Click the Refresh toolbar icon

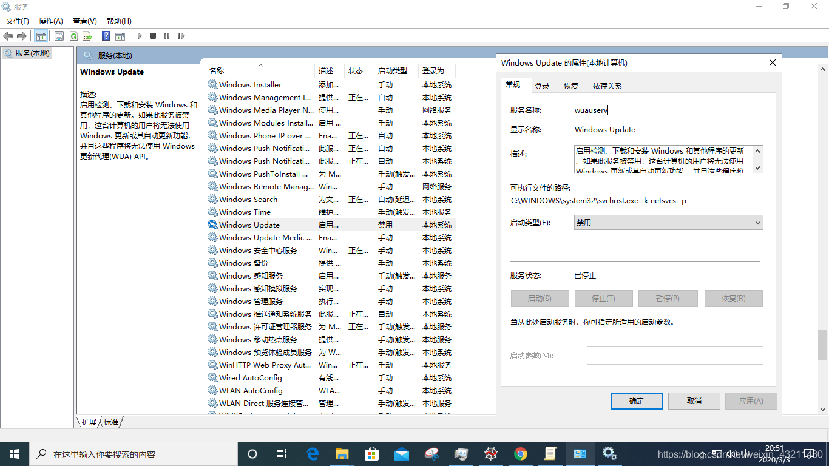(x=73, y=36)
